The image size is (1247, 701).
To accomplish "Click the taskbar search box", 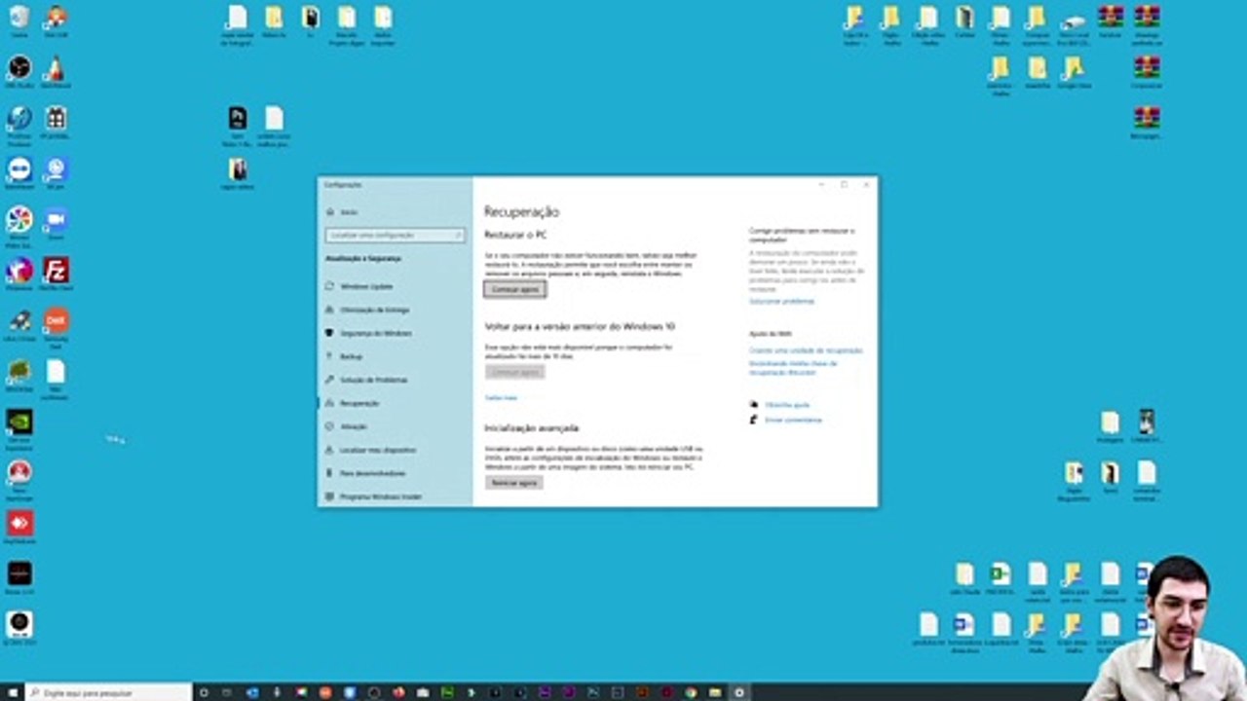I will pyautogui.click(x=108, y=693).
